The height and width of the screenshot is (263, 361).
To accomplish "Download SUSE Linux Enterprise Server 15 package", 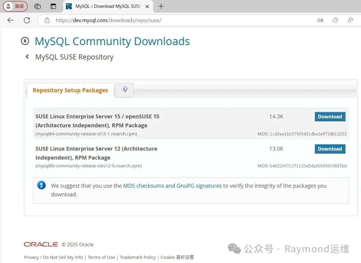I will click(330, 116).
